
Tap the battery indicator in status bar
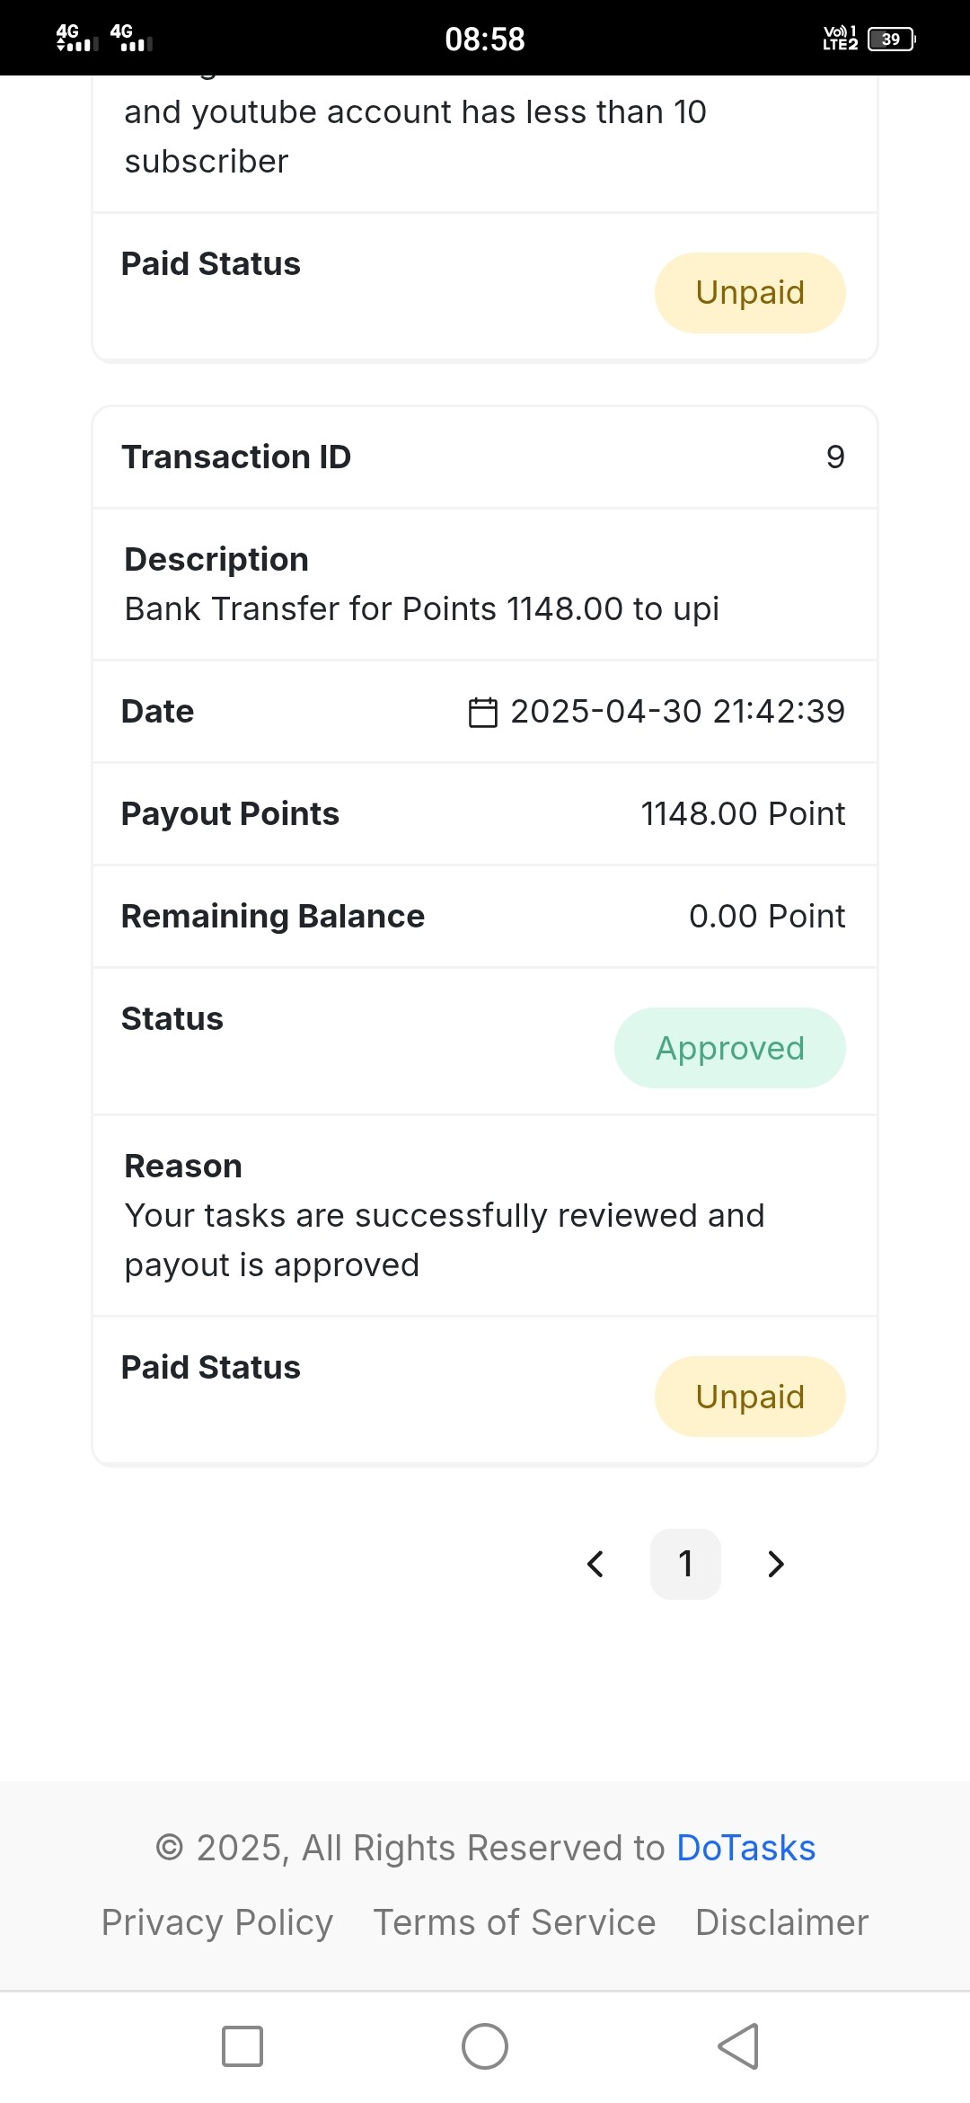click(x=891, y=40)
